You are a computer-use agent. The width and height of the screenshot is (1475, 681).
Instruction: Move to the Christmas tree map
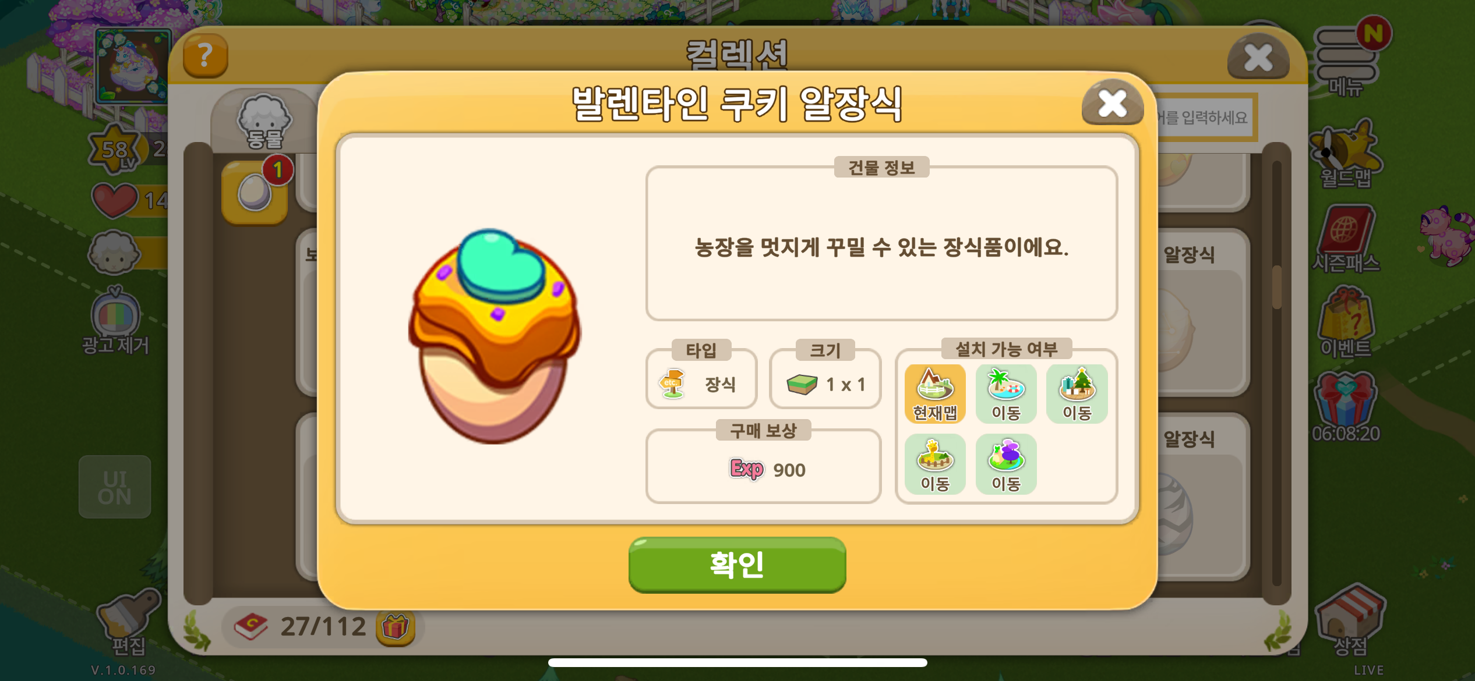[x=1077, y=393]
